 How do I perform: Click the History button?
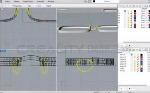click(51, 1)
